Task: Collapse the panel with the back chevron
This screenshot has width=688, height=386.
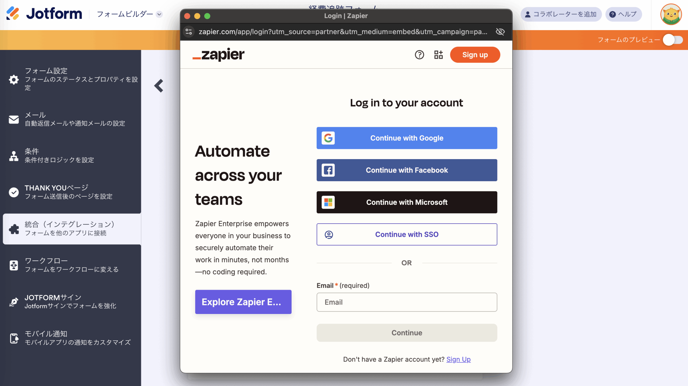Action: tap(159, 86)
